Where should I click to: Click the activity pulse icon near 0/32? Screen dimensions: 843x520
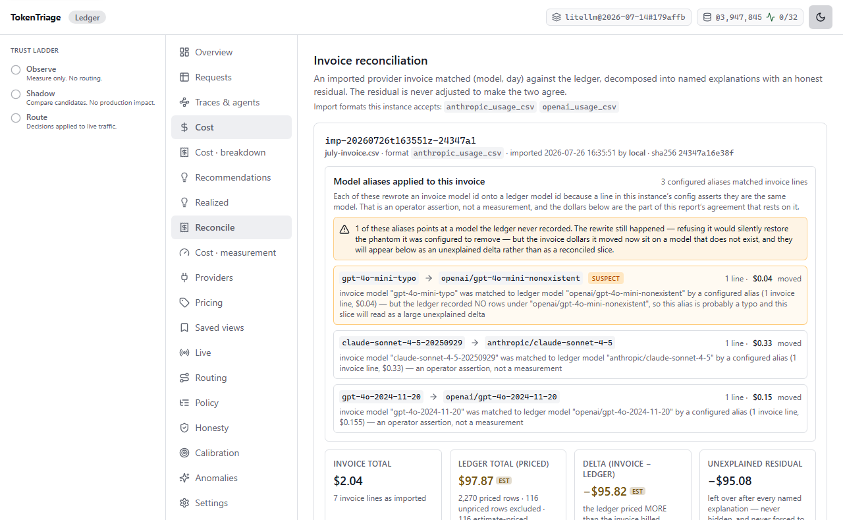[x=771, y=17]
